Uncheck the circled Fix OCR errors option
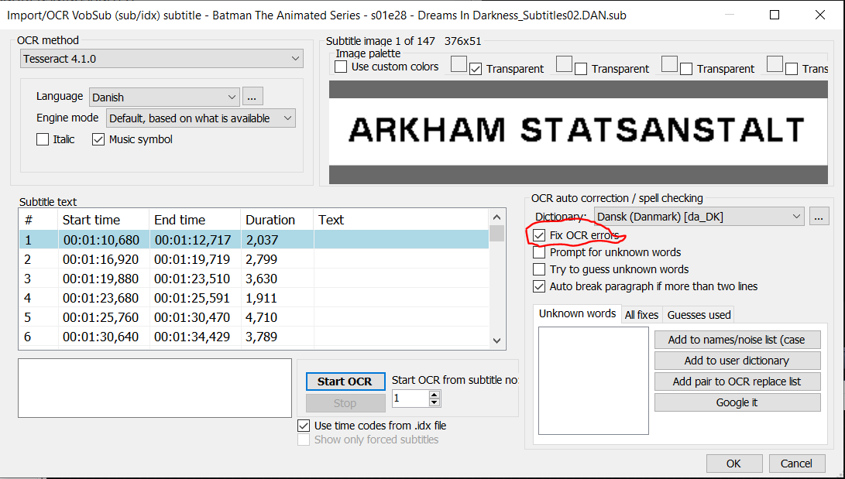The height and width of the screenshot is (479, 845). pyautogui.click(x=539, y=235)
